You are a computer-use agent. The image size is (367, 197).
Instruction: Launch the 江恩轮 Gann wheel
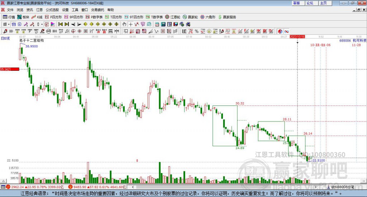(x=173, y=17)
